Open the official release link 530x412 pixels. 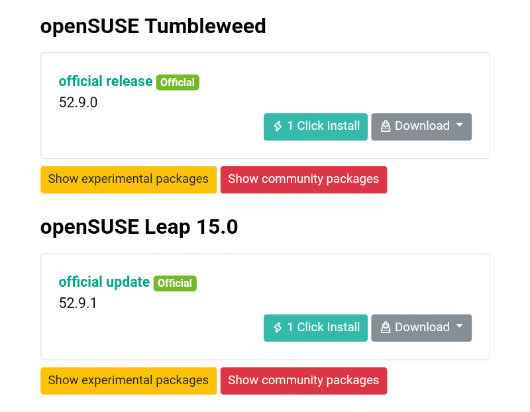tap(105, 81)
